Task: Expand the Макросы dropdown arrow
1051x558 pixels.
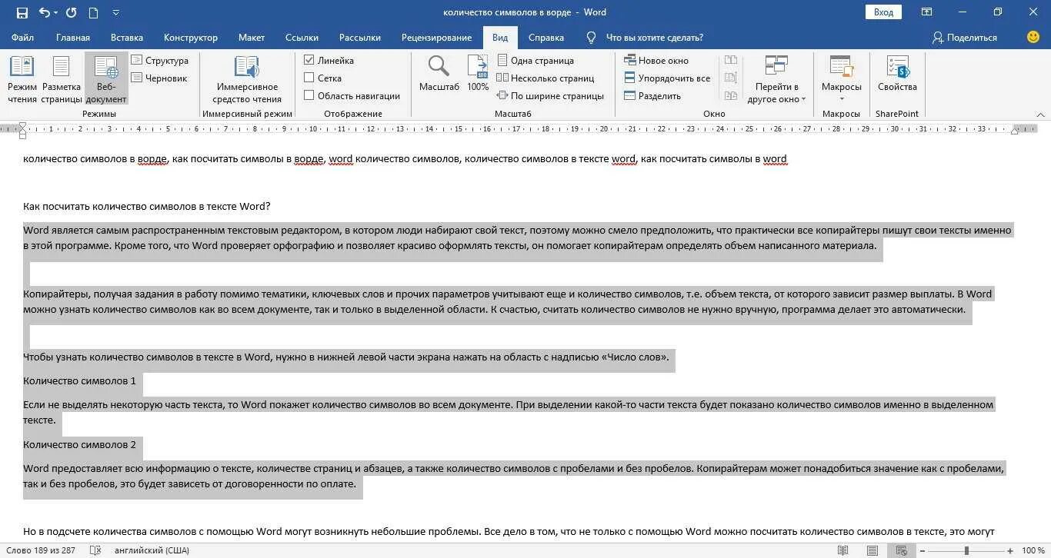Action: (x=841, y=98)
